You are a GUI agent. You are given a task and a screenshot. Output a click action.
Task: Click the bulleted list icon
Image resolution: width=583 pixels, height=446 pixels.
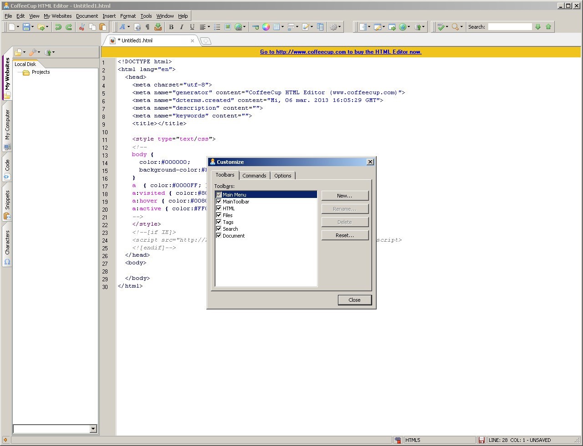pos(217,27)
